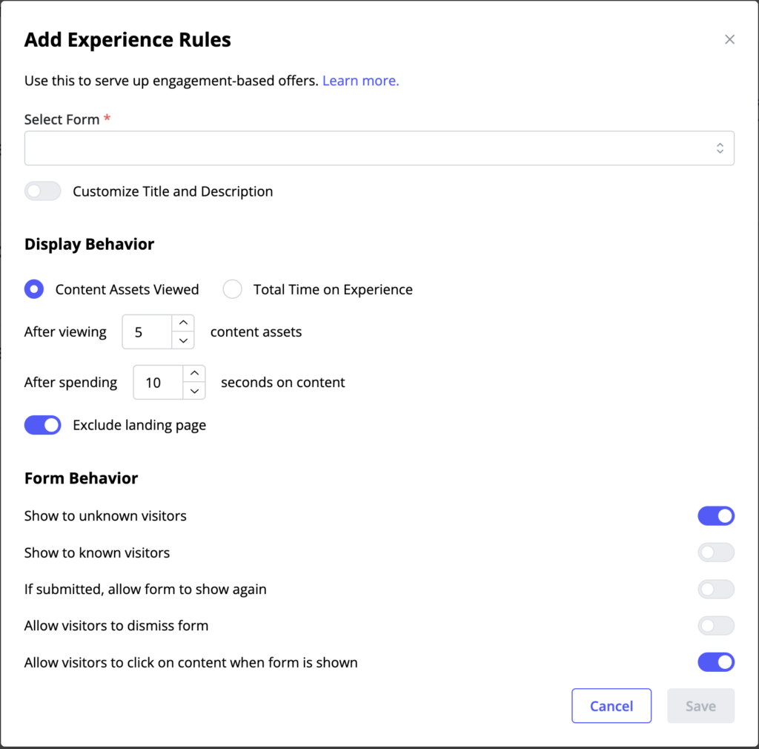Enable Allow visitors to dismiss form
759x749 pixels.
point(716,625)
